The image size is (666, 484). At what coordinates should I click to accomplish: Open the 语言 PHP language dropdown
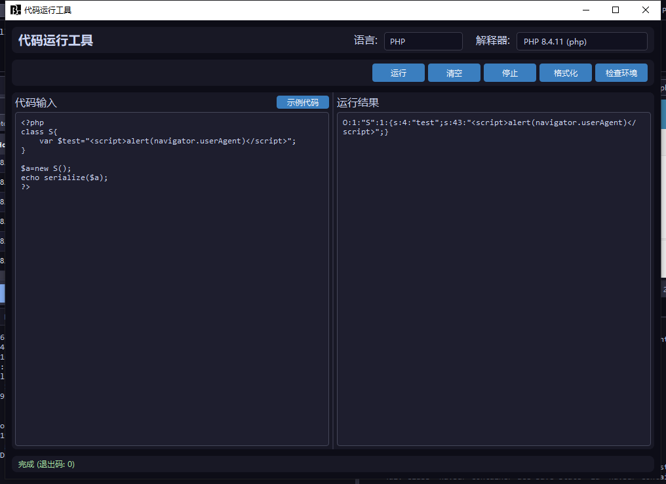423,41
